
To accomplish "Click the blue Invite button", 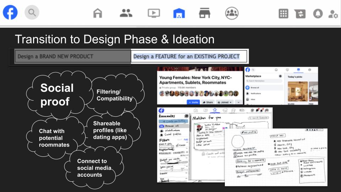I will tap(193, 102).
